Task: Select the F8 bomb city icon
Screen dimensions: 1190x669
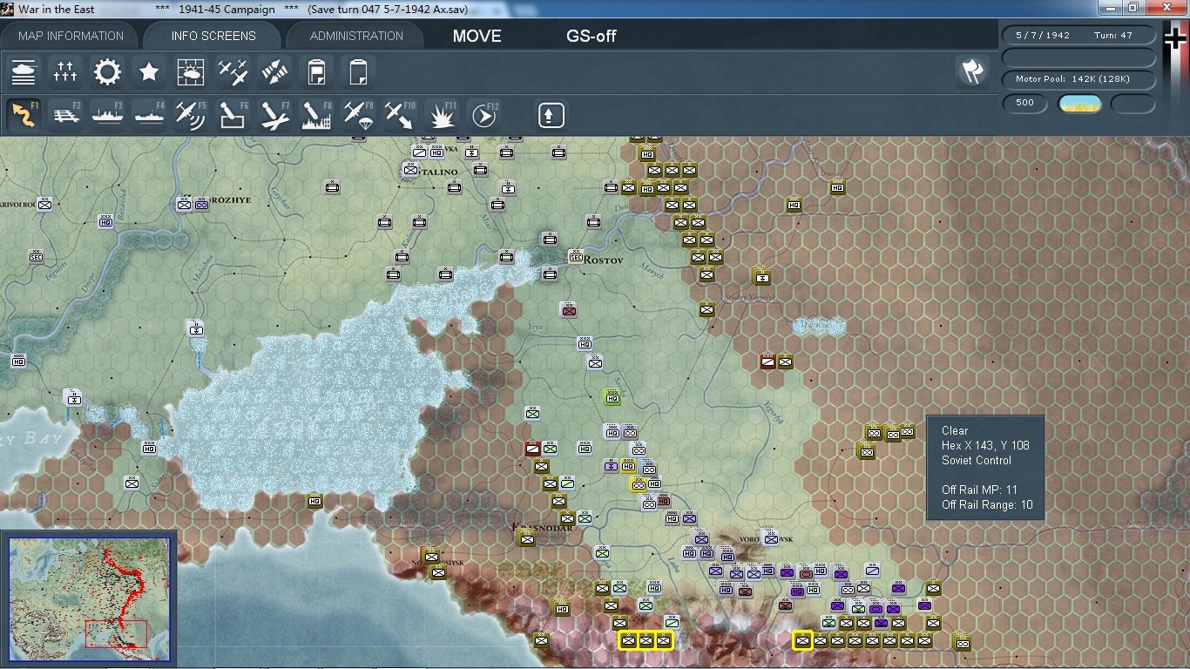Action: (x=316, y=115)
